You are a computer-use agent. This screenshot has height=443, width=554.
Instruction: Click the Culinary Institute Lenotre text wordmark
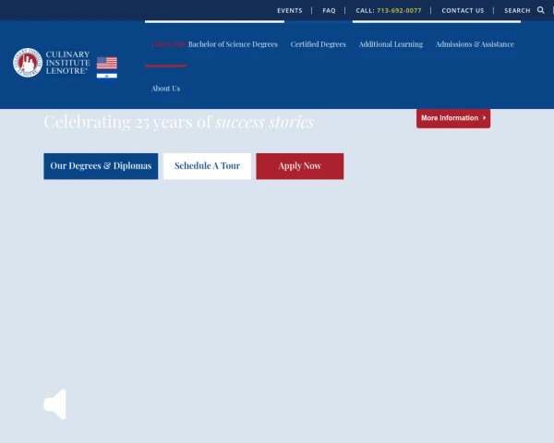point(67,63)
